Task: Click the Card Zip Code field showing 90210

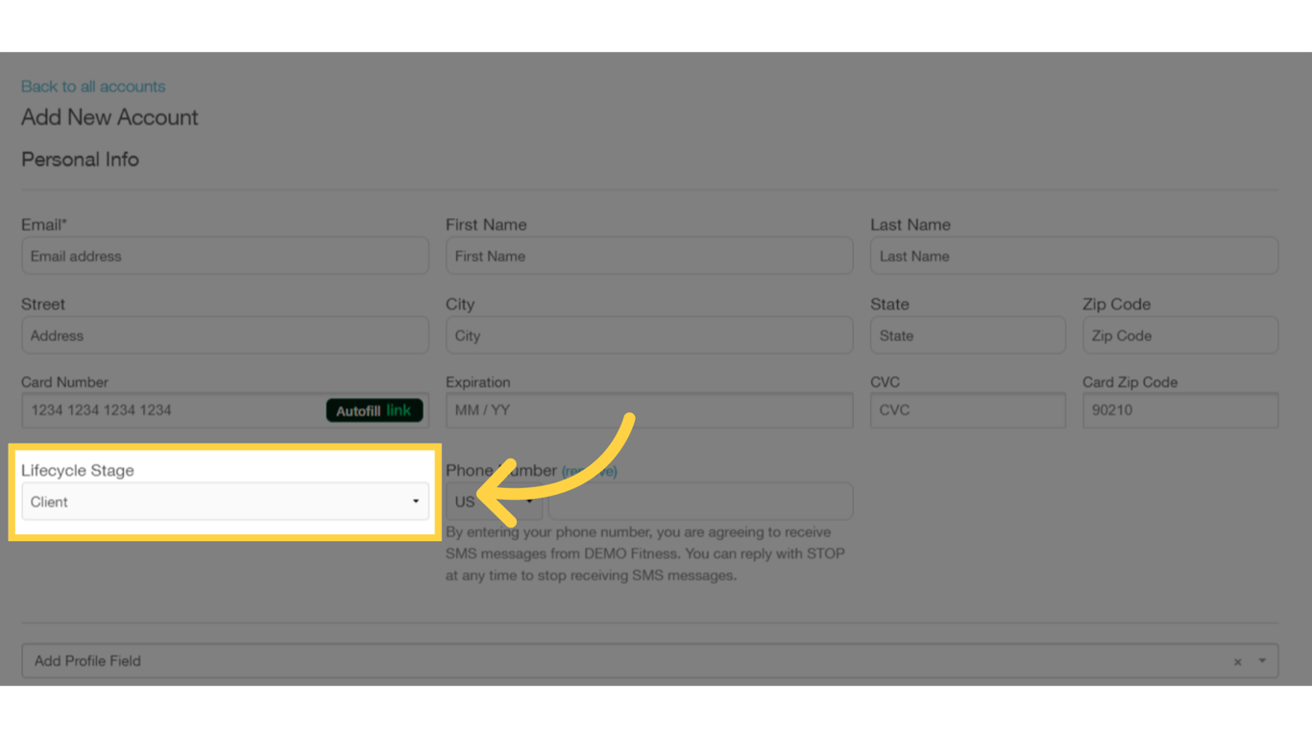Action: tap(1180, 410)
